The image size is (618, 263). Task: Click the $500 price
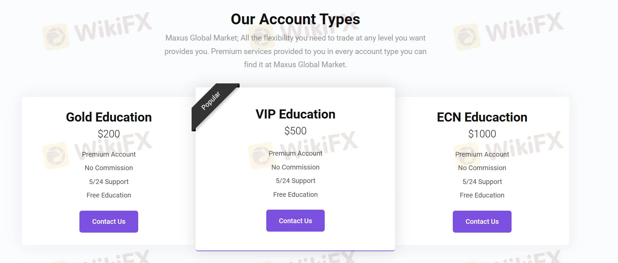295,131
